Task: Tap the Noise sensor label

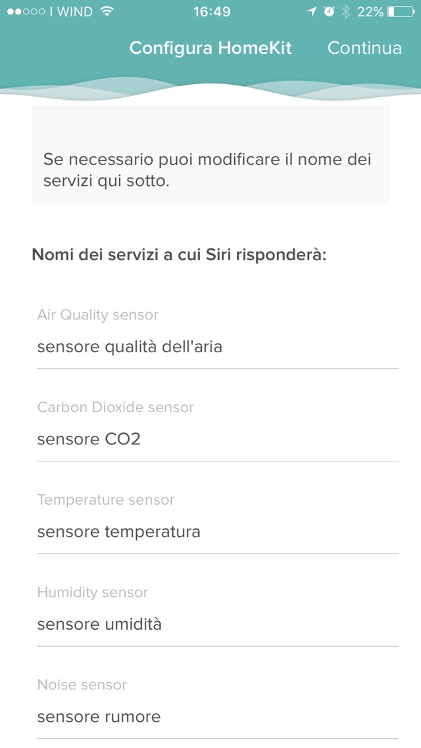Action: (82, 685)
